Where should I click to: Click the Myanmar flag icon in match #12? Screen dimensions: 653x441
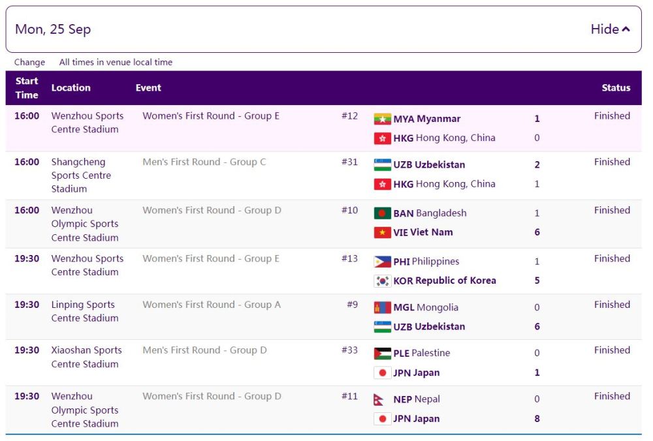pyautogui.click(x=382, y=119)
